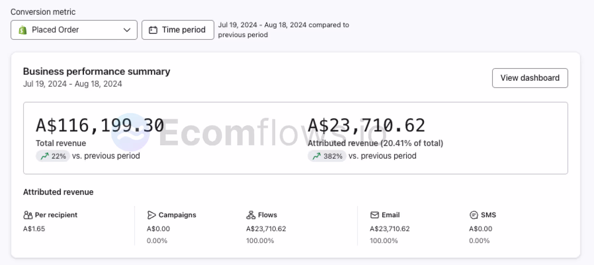Click the calendar icon in Time period button

click(x=153, y=30)
